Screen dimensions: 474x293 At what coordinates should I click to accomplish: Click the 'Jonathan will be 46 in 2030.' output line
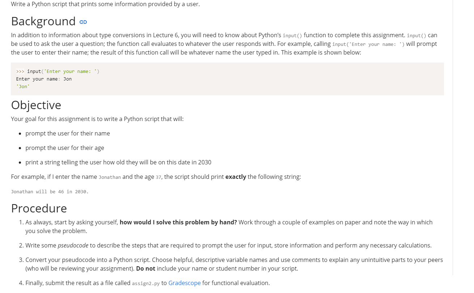tap(50, 191)
